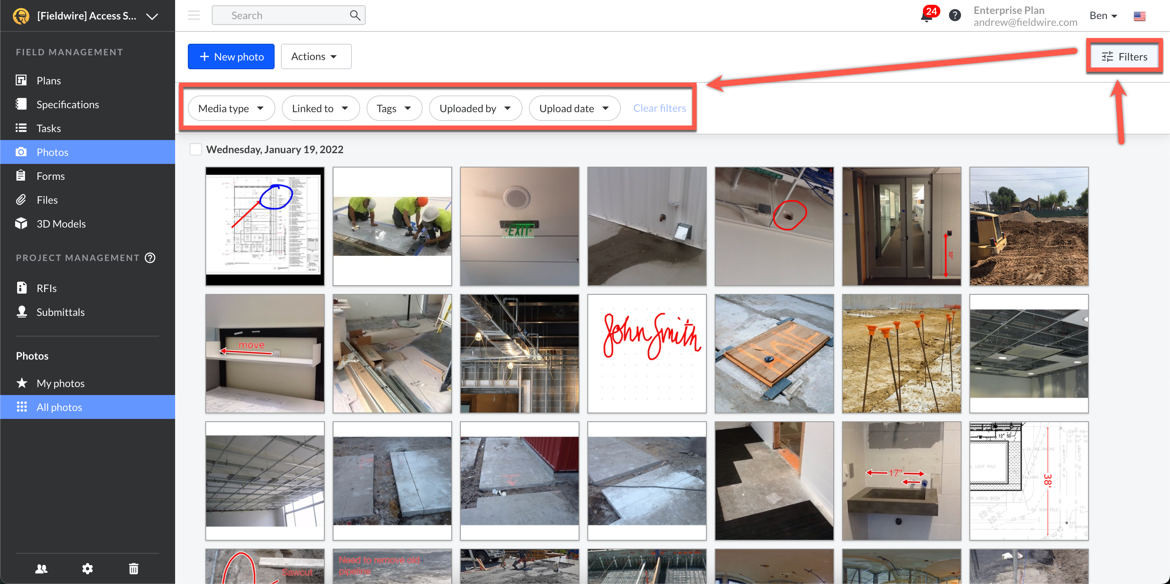
Task: Click the notifications bell icon
Action: point(926,16)
